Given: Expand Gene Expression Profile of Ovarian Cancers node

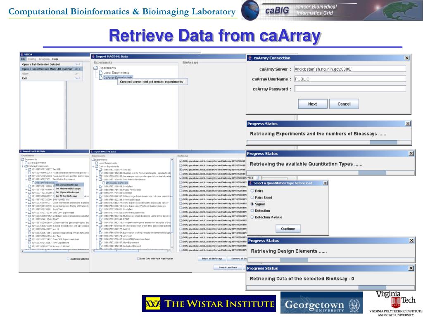Looking at the screenshot, I should tap(97, 206).
